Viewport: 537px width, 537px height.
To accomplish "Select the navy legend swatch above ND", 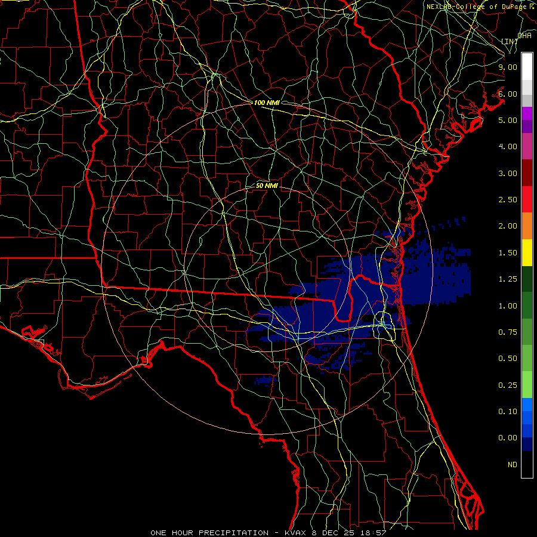I will coord(527,444).
